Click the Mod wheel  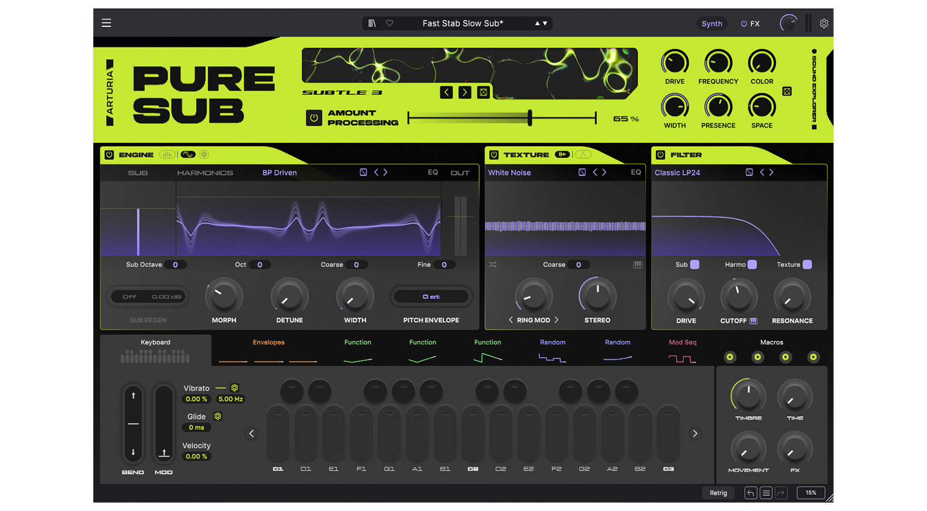pyautogui.click(x=164, y=424)
